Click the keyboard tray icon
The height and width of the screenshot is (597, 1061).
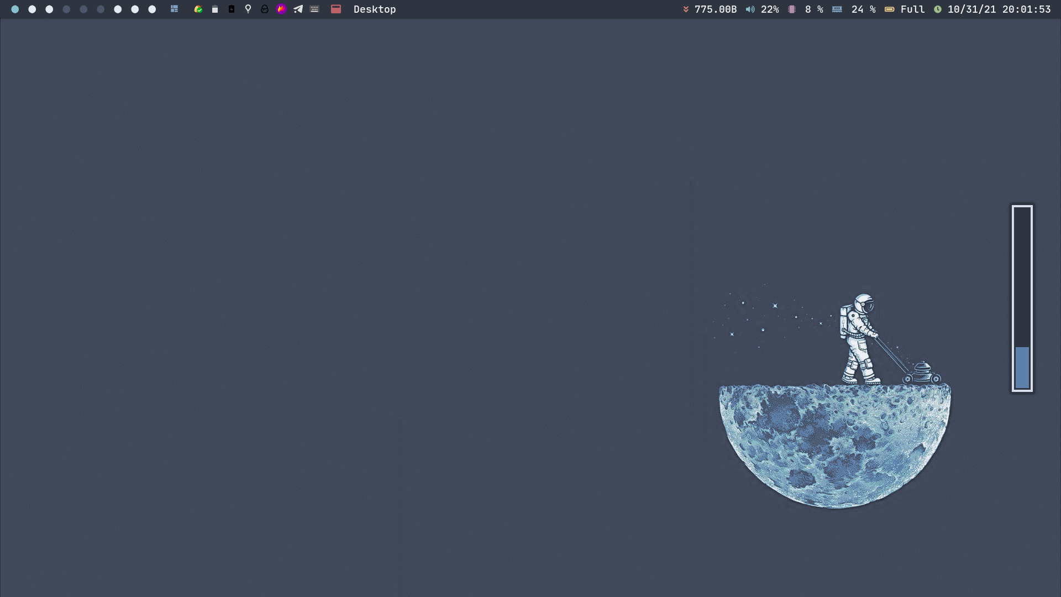(314, 9)
